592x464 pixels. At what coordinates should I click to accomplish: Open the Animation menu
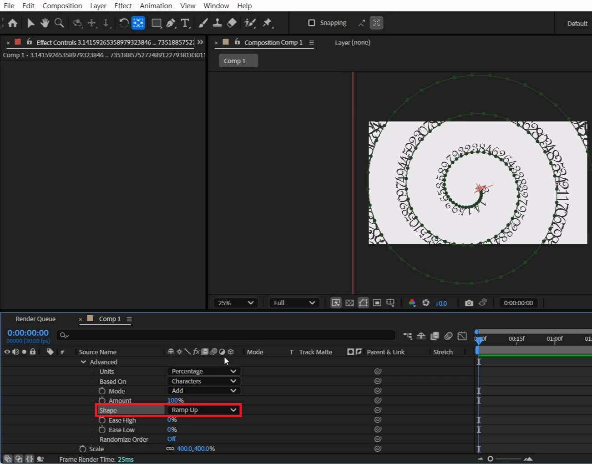click(x=156, y=5)
